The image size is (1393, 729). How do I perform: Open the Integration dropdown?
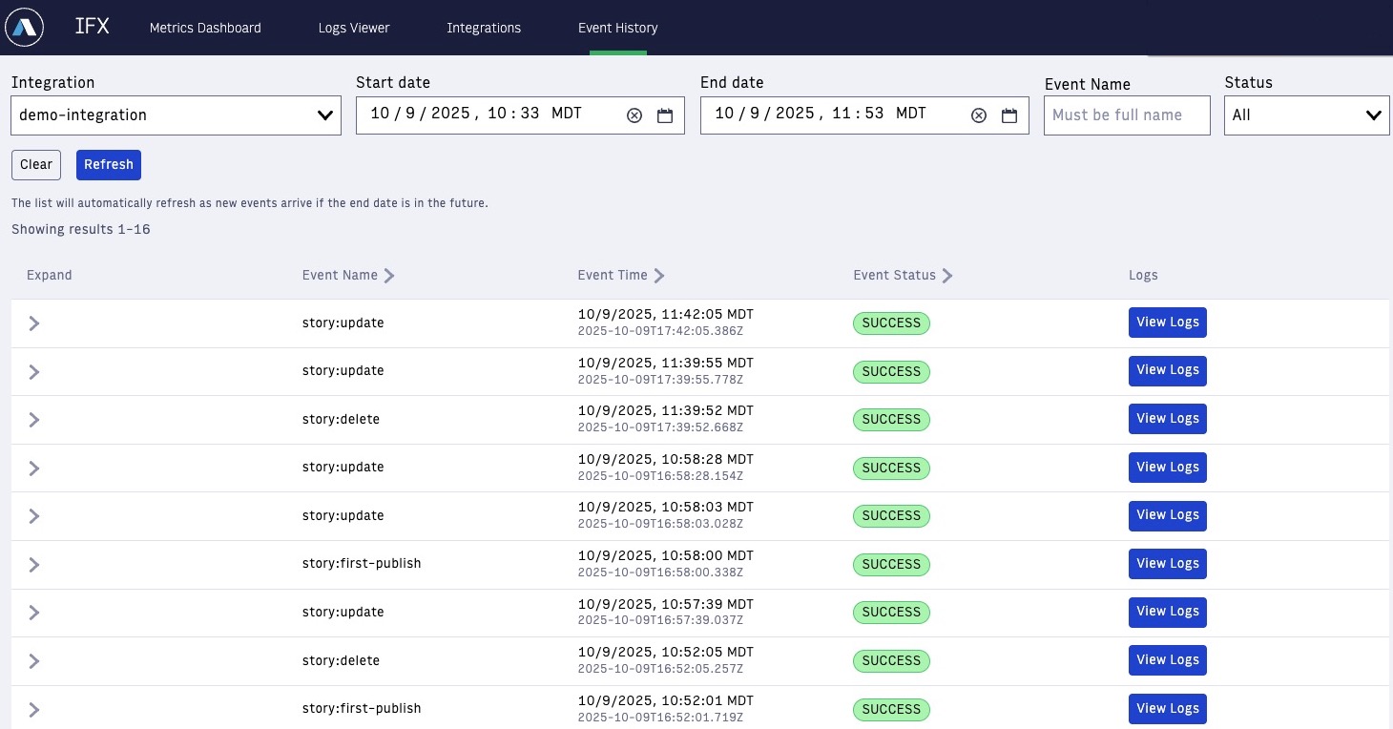click(x=176, y=115)
